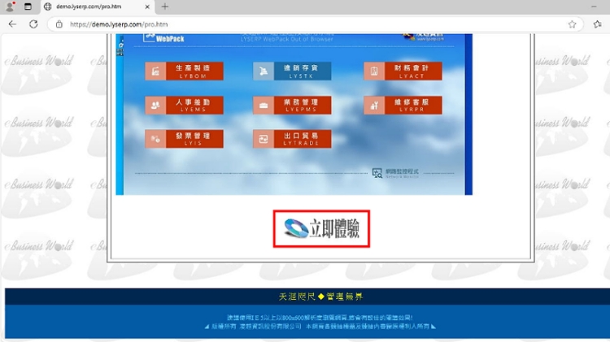Viewport: 610px width, 342px height.
Task: Open the browser profile icon
Action: coord(10,6)
